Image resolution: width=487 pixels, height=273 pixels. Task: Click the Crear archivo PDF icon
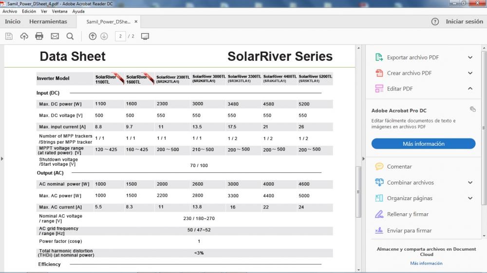pyautogui.click(x=379, y=73)
